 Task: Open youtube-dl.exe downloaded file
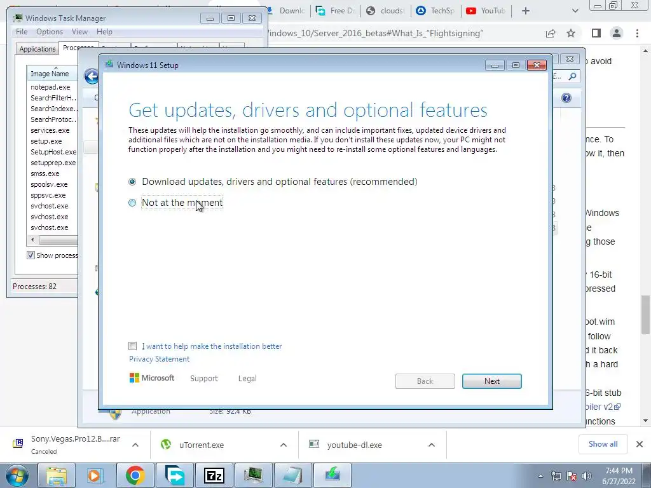point(354,445)
